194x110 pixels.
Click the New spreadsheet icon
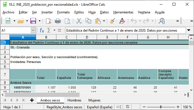coord(8,21)
